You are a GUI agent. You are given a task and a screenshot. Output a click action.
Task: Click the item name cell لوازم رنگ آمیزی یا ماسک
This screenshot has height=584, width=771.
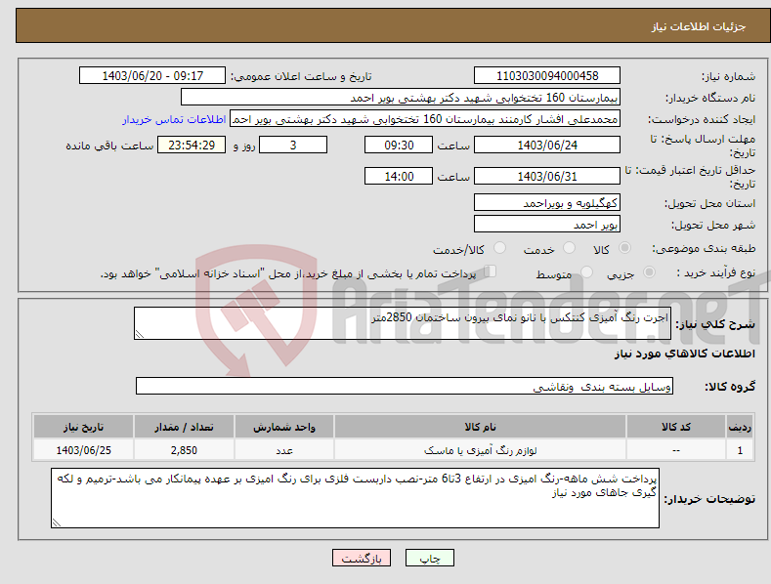pyautogui.click(x=480, y=450)
